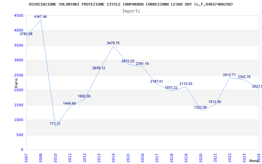
Task: Click the 2023 x-axis year label
Action: [x=244, y=158]
